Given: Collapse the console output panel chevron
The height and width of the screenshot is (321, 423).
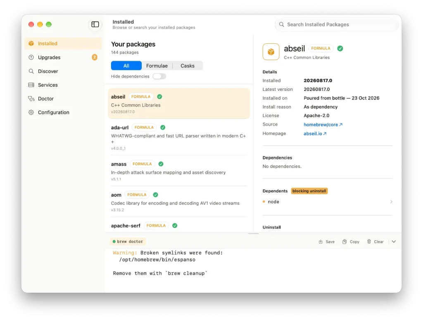Looking at the screenshot, I should 394,241.
